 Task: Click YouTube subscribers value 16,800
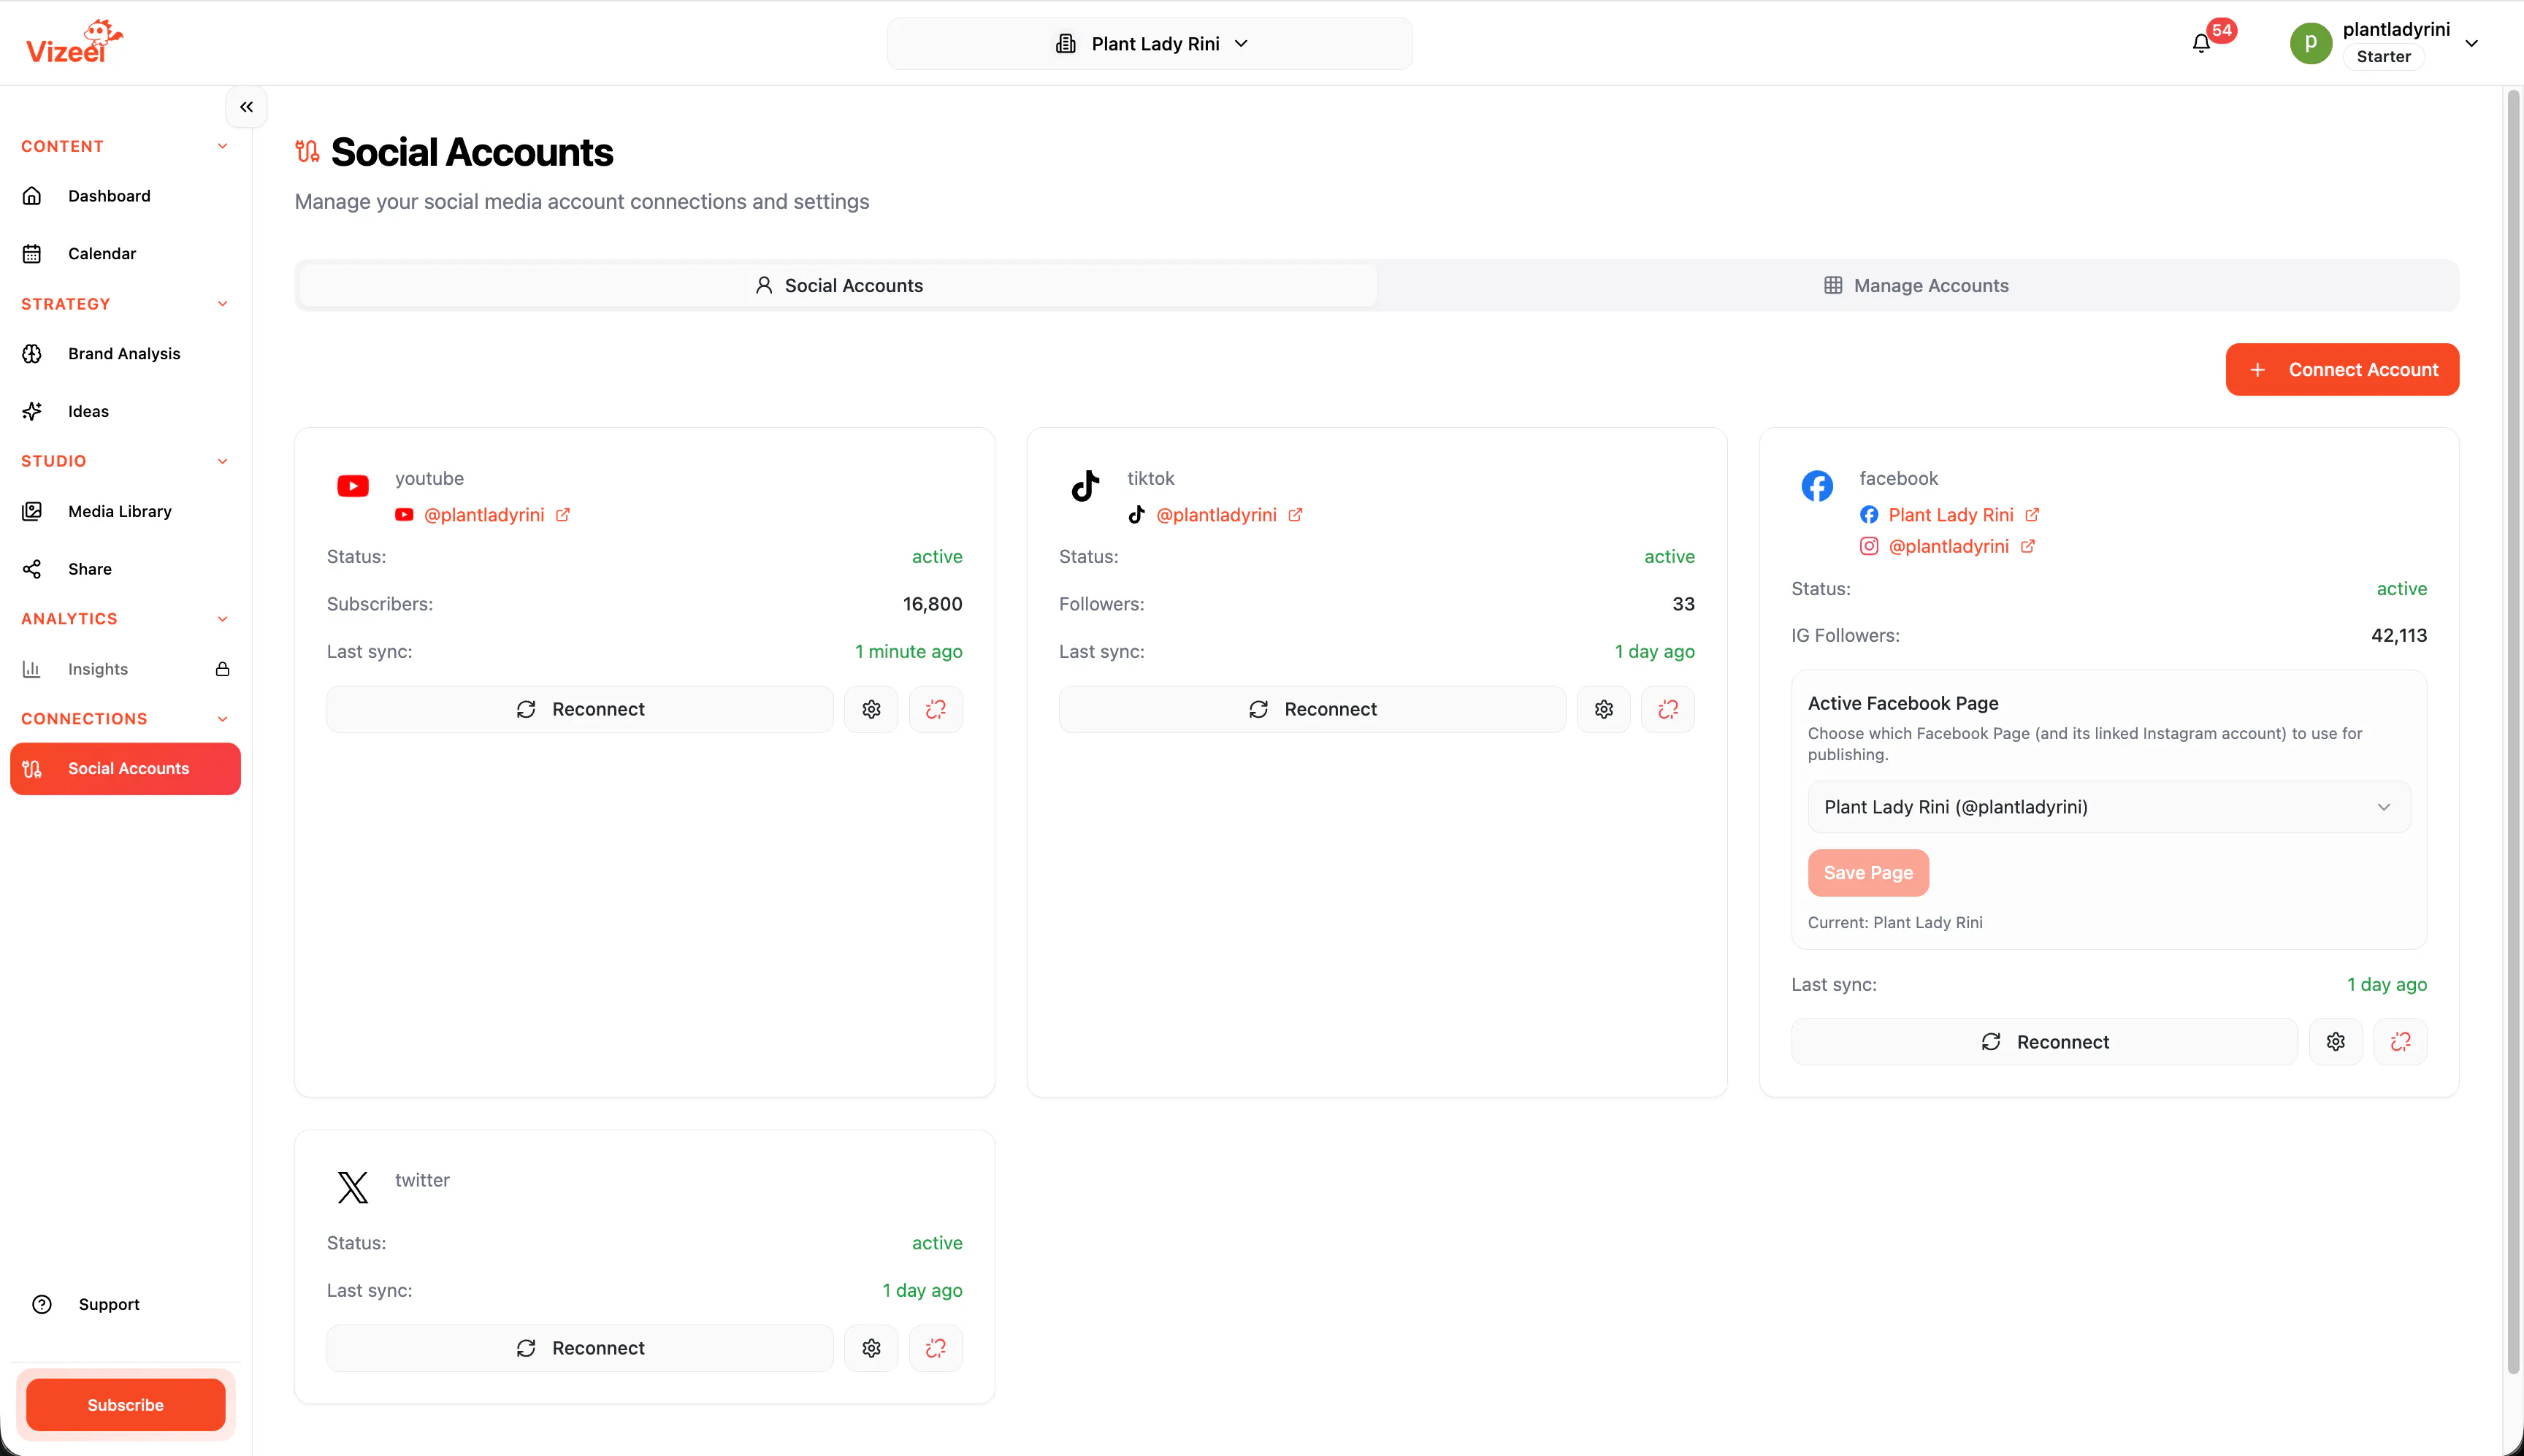[x=932, y=604]
